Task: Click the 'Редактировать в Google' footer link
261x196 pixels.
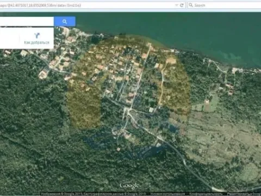Action: (x=244, y=194)
